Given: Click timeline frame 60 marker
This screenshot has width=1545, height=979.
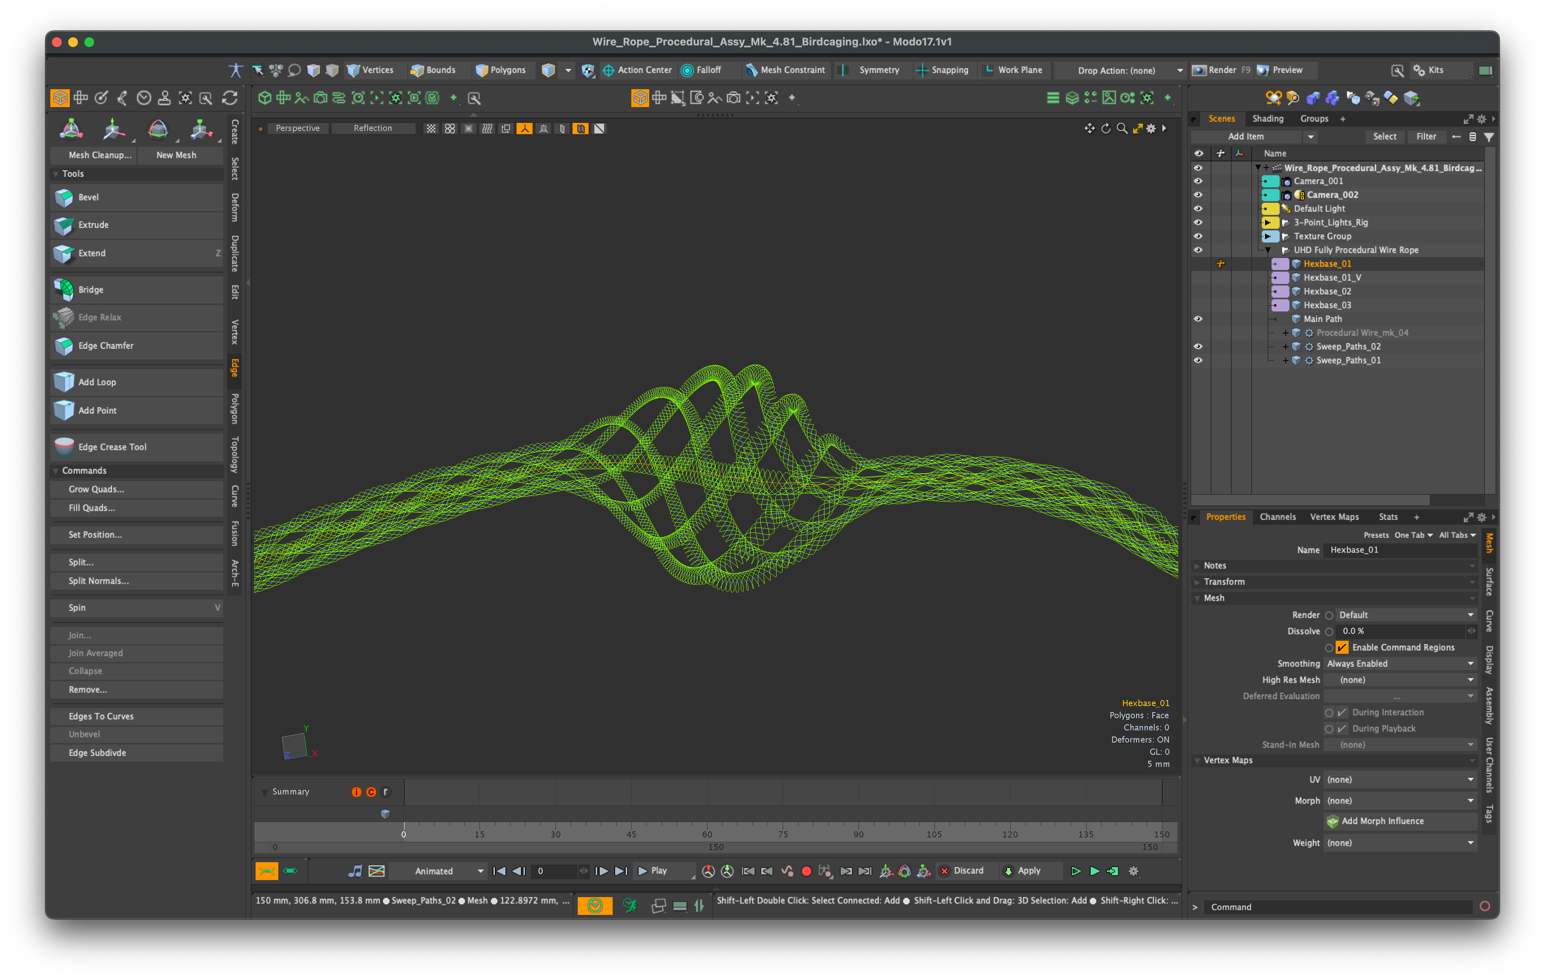Looking at the screenshot, I should pos(707,834).
